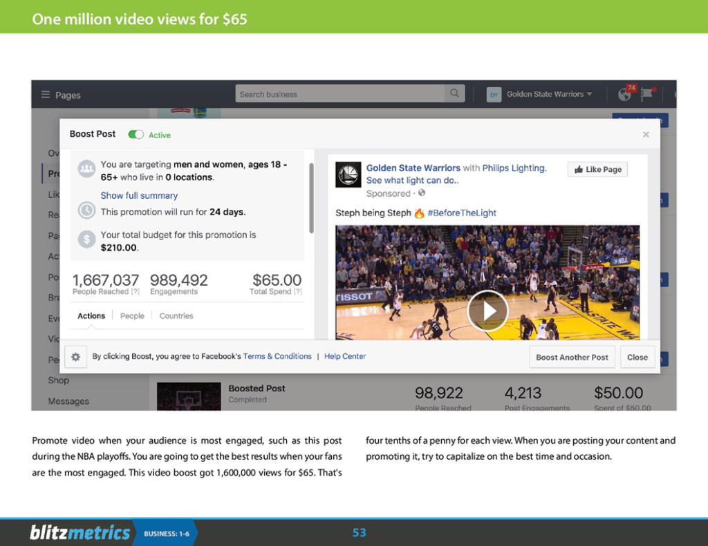Click the 98,922 people reached value

pos(439,393)
